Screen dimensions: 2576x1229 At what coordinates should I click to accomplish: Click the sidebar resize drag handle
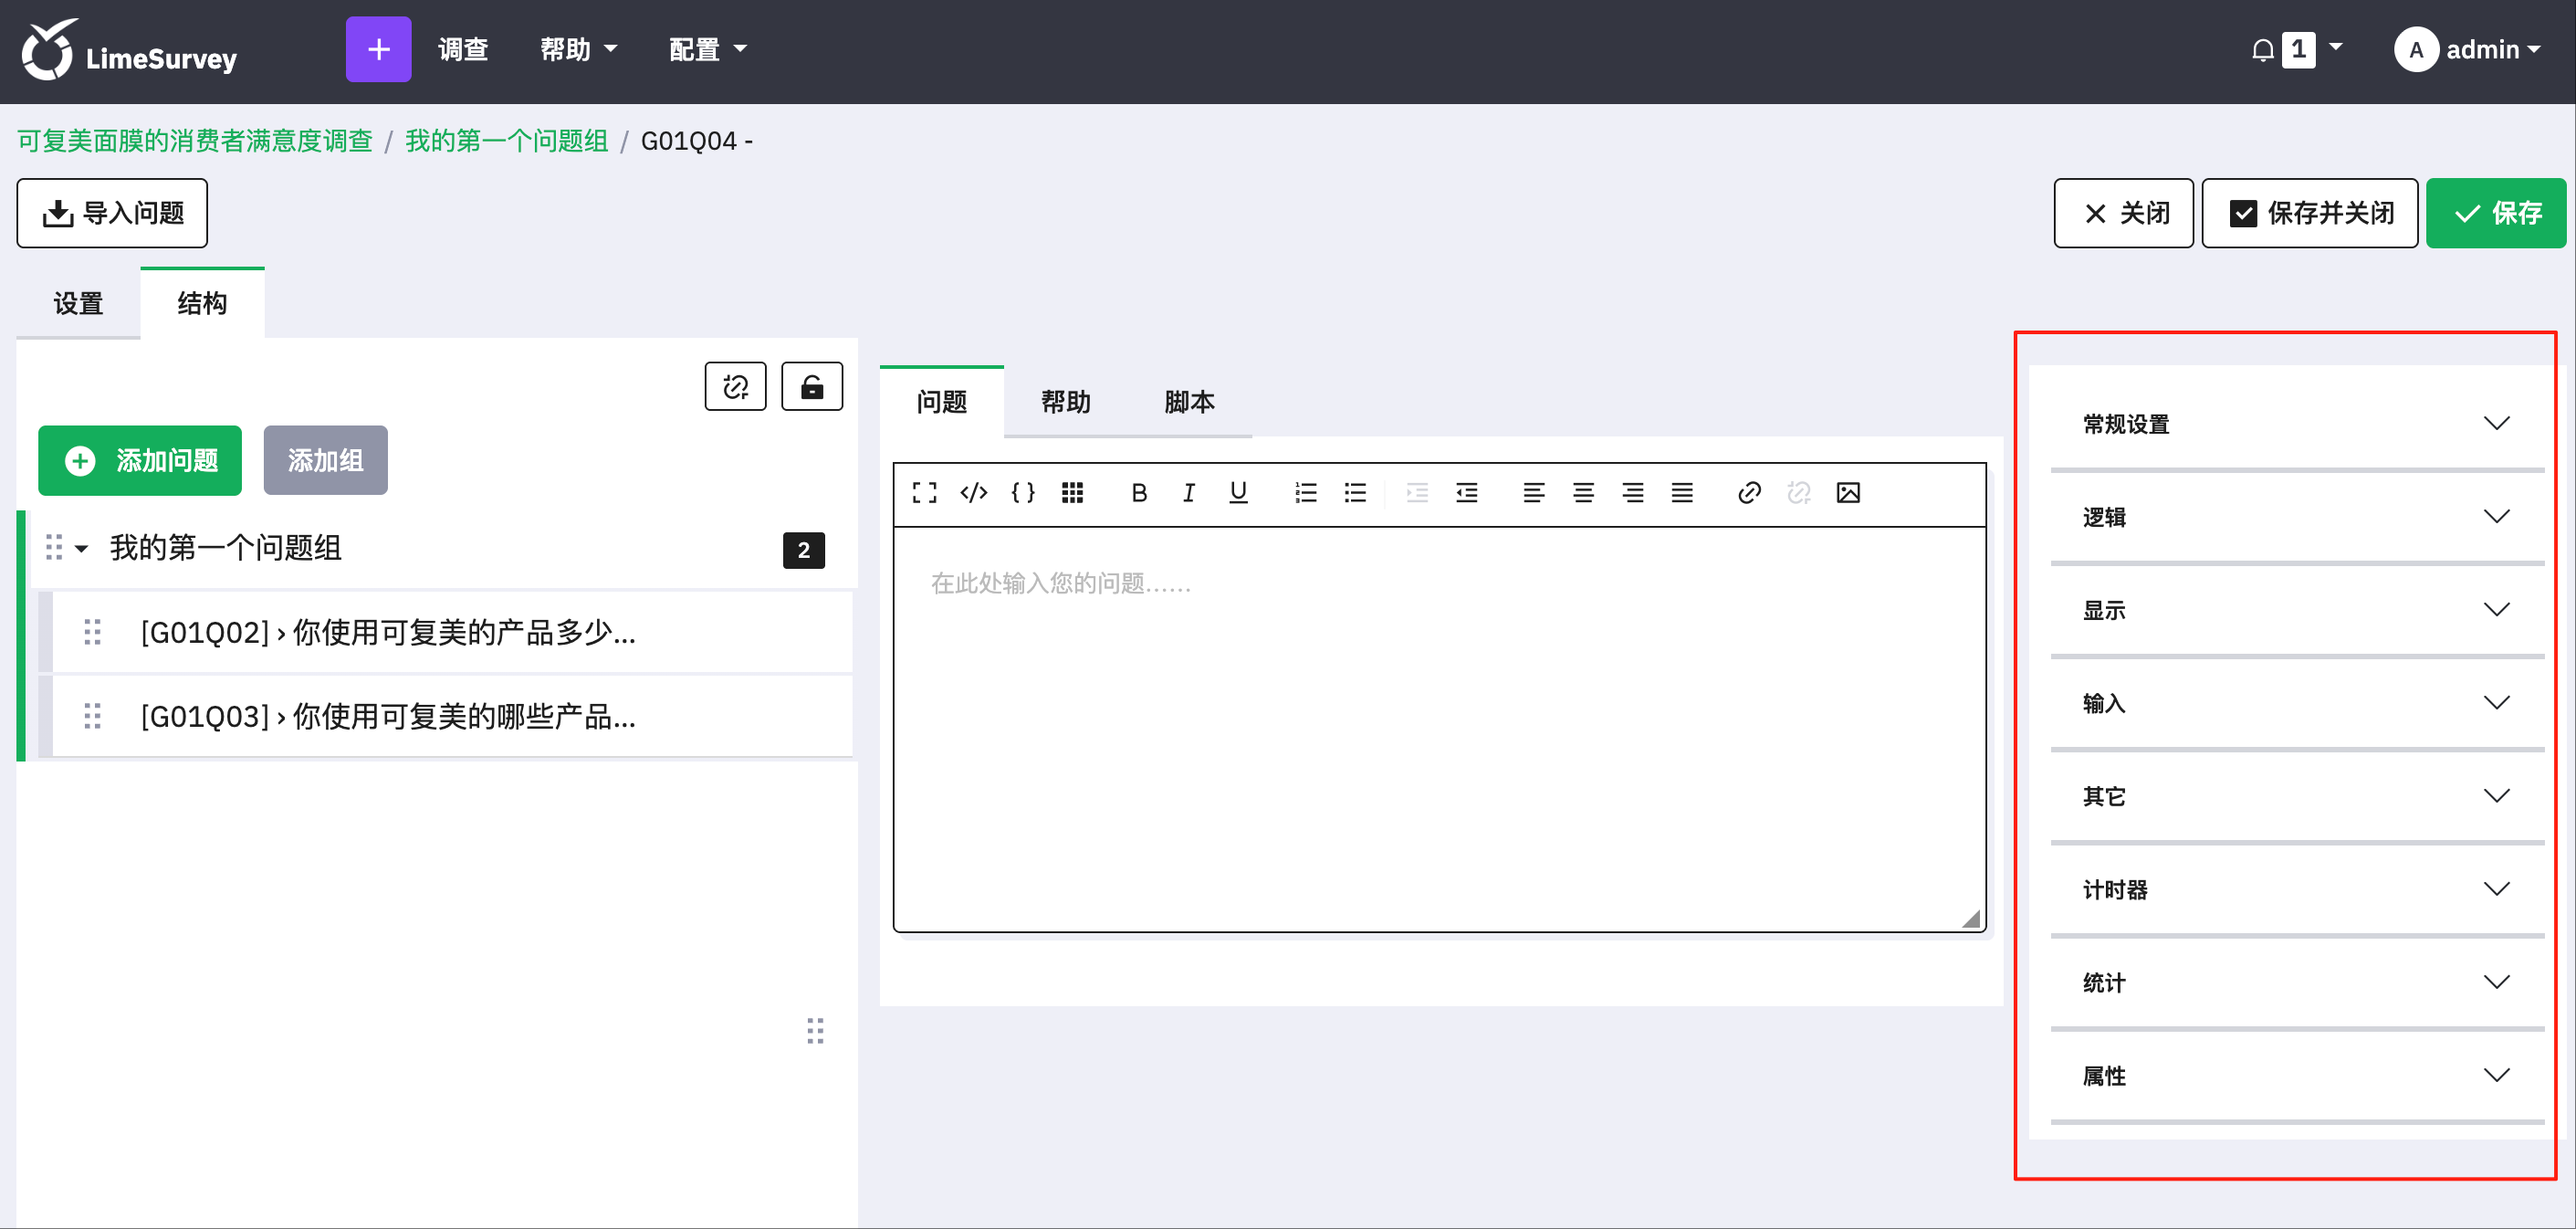pos(814,1030)
